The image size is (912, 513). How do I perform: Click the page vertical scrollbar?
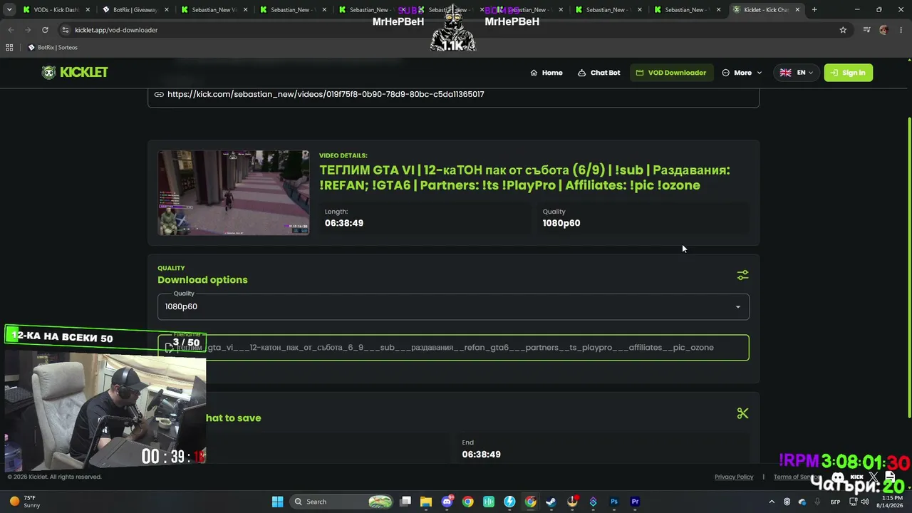point(908,267)
